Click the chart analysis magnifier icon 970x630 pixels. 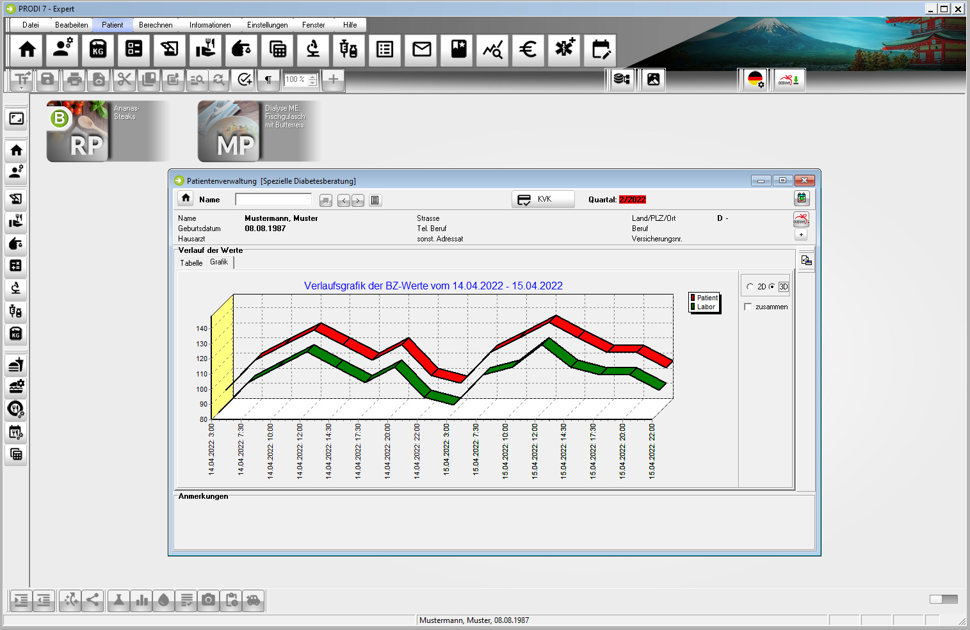(x=492, y=49)
